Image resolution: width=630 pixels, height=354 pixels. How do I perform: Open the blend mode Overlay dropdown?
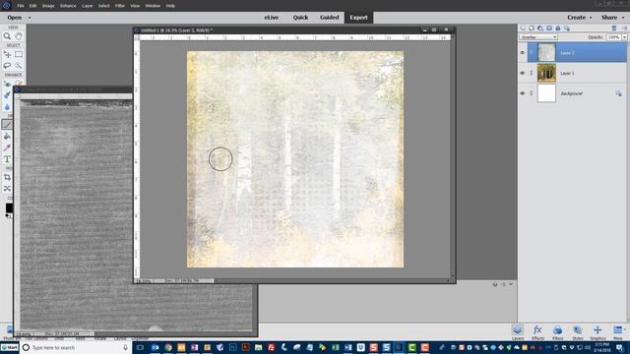[538, 37]
